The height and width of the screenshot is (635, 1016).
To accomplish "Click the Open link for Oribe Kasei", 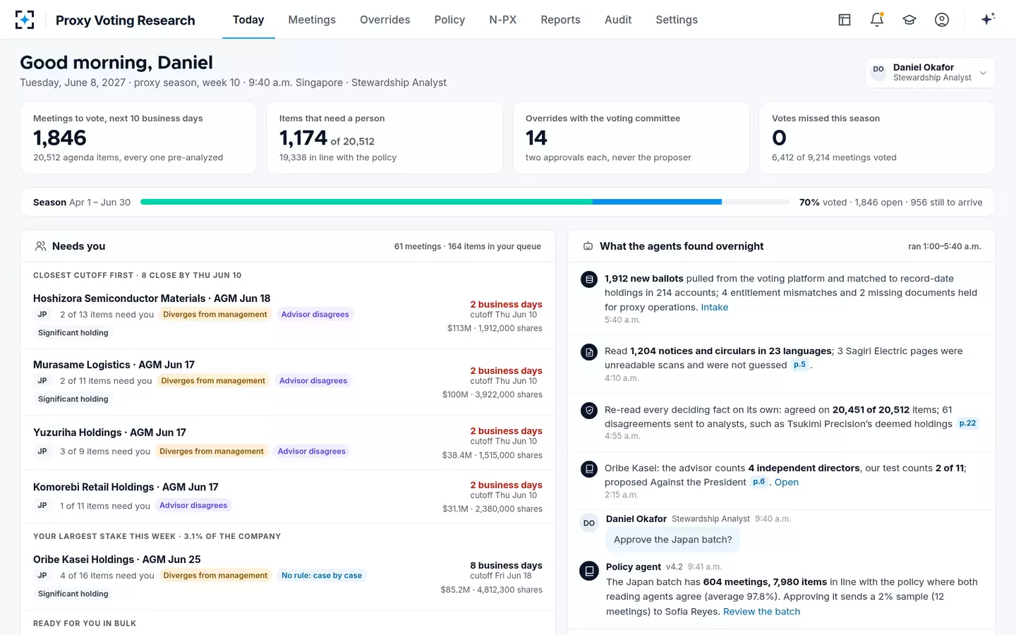I will tap(787, 483).
